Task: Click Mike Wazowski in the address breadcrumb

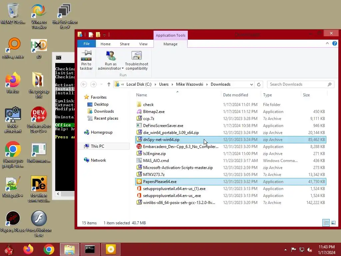Action: (x=189, y=84)
